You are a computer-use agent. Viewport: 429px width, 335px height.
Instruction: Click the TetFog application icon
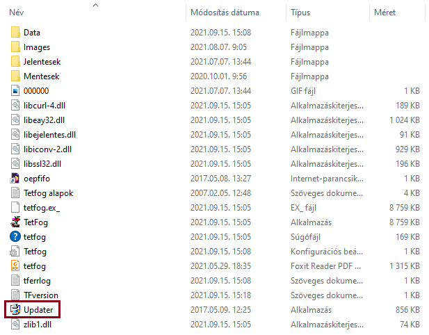(x=15, y=222)
